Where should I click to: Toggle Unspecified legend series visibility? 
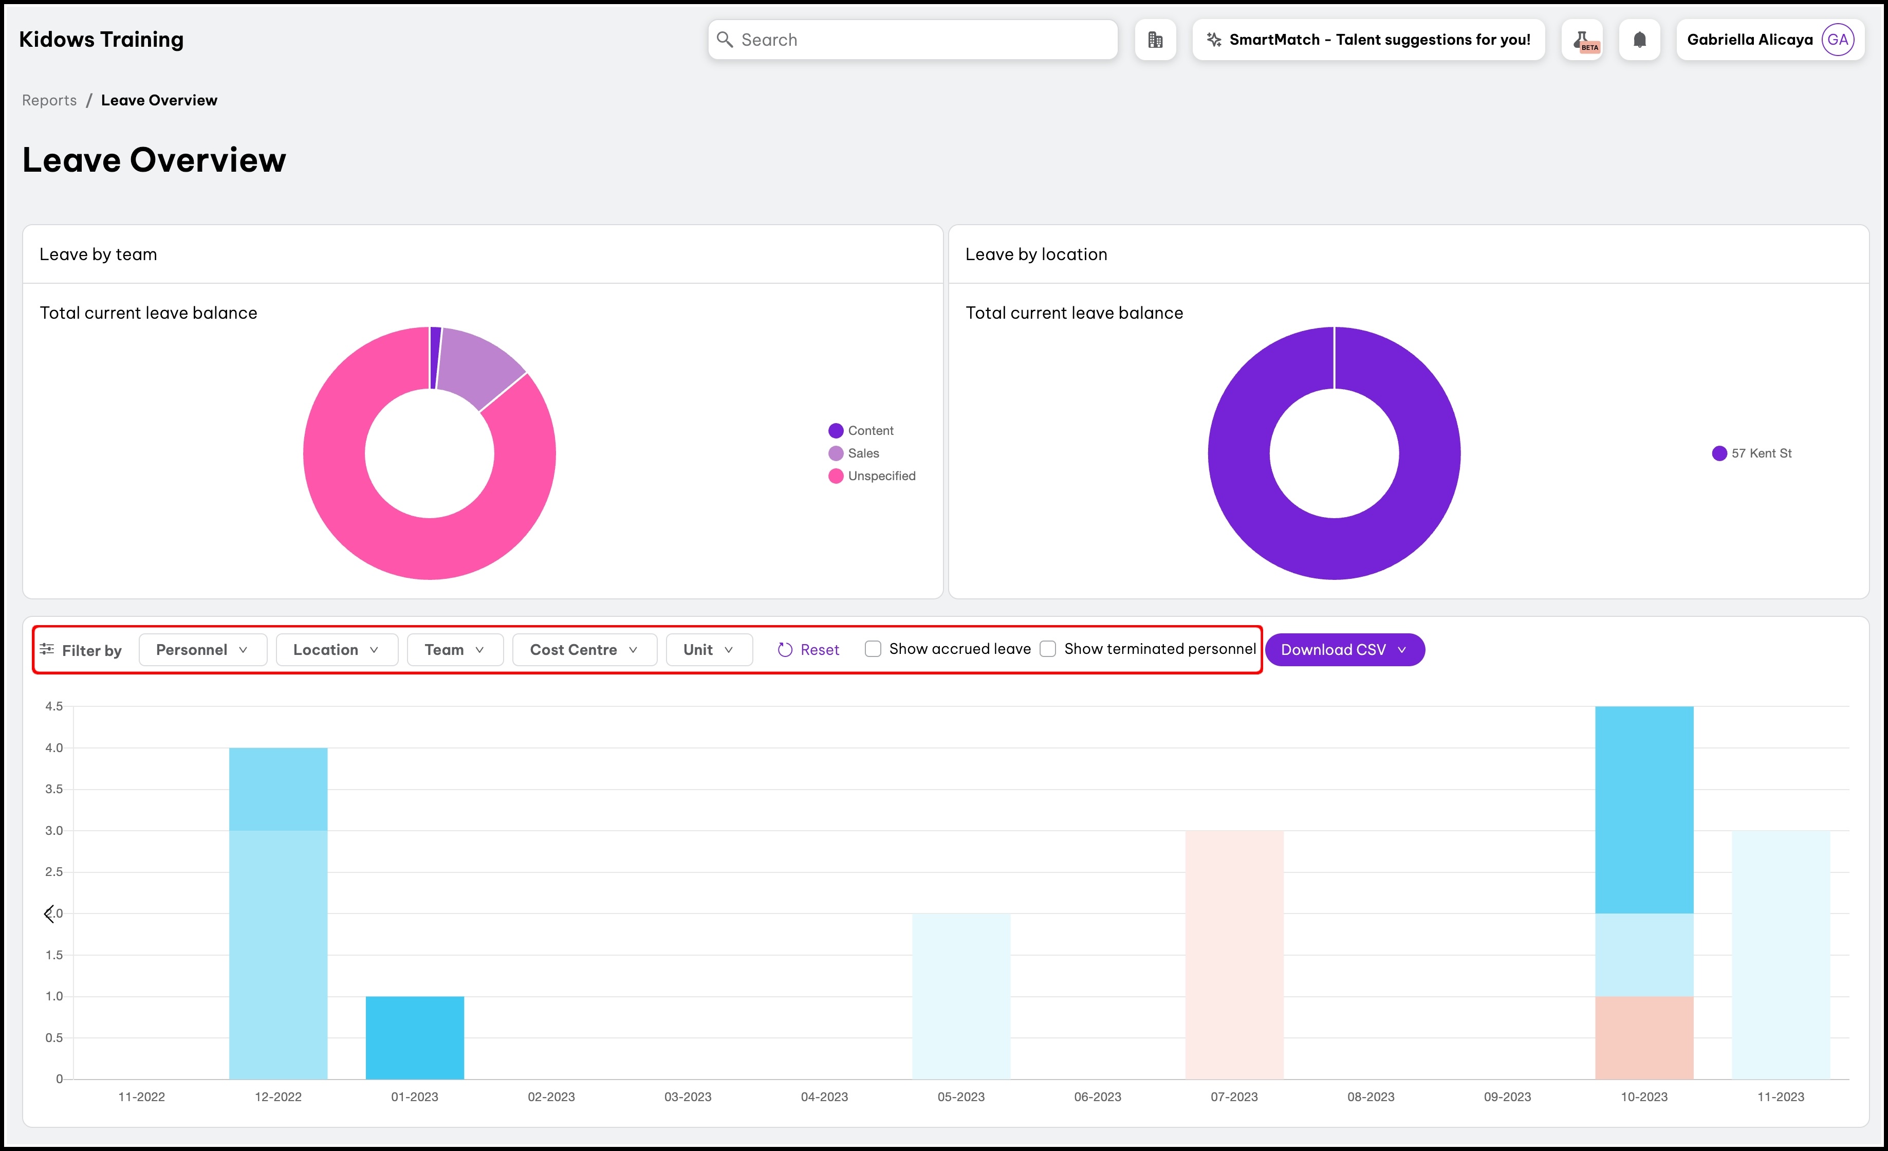[x=881, y=476]
